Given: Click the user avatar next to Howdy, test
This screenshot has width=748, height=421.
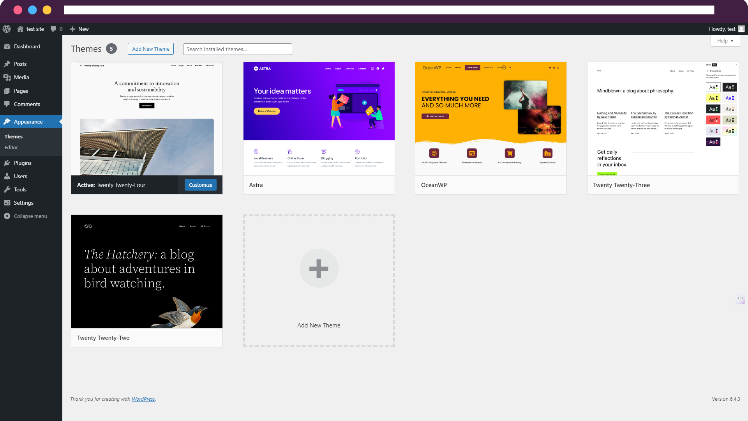Looking at the screenshot, I should coord(741,29).
